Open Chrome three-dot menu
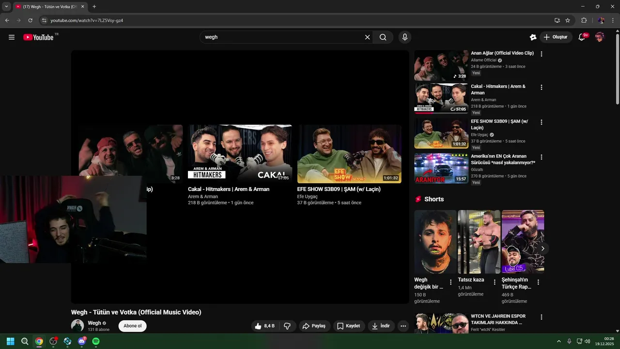Viewport: 620px width, 349px height. [x=613, y=20]
